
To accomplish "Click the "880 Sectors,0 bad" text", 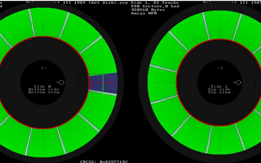I will coord(155,6).
